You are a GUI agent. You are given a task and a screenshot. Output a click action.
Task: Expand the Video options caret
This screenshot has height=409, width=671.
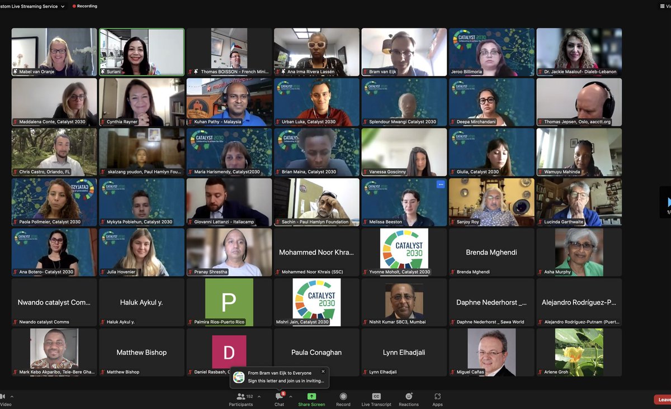pos(12,396)
